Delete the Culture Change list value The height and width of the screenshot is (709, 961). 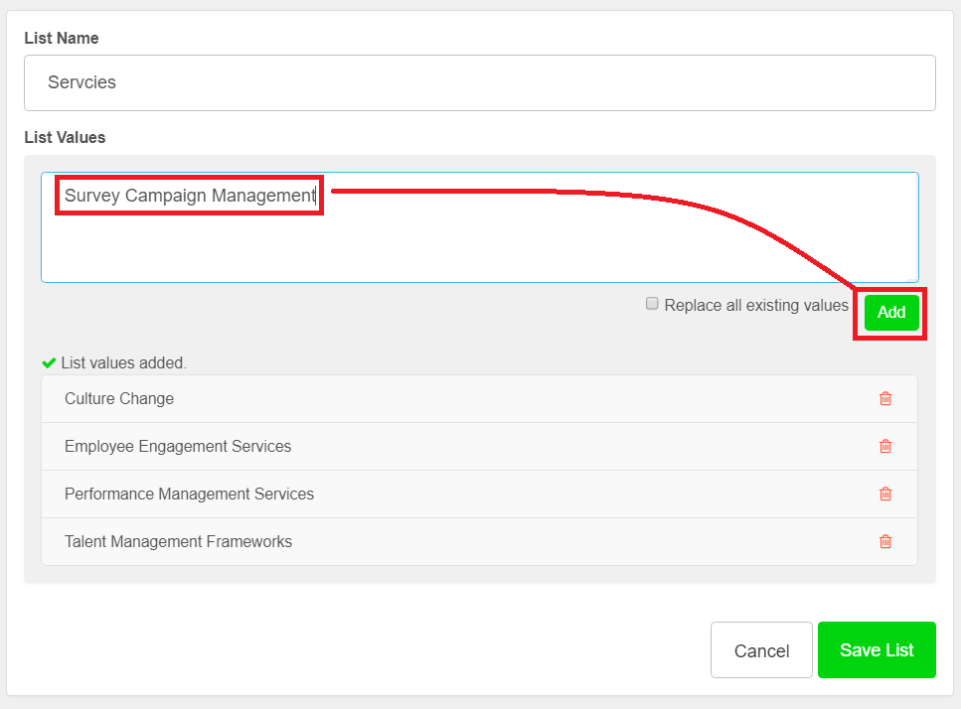pyautogui.click(x=885, y=398)
